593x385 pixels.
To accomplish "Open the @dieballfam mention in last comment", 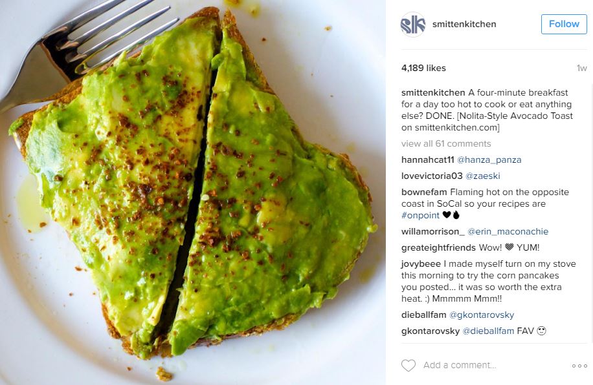I will pos(488,331).
